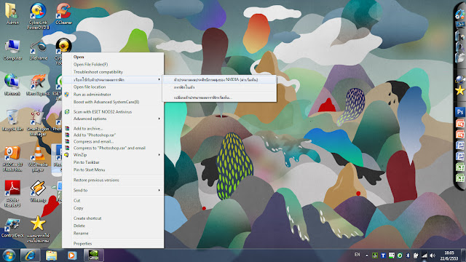Open Windows Media Player on taskbar
The image size is (466, 262).
point(71,255)
